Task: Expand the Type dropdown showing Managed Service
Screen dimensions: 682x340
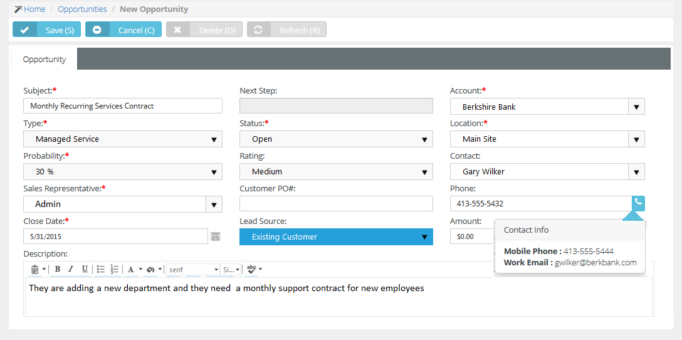Action: 123,139
